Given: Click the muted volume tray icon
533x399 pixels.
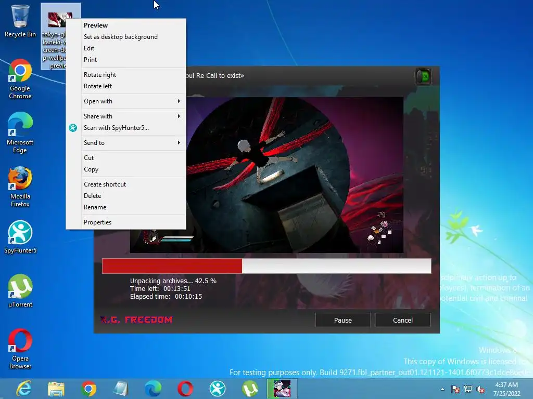Looking at the screenshot, I should tap(480, 389).
